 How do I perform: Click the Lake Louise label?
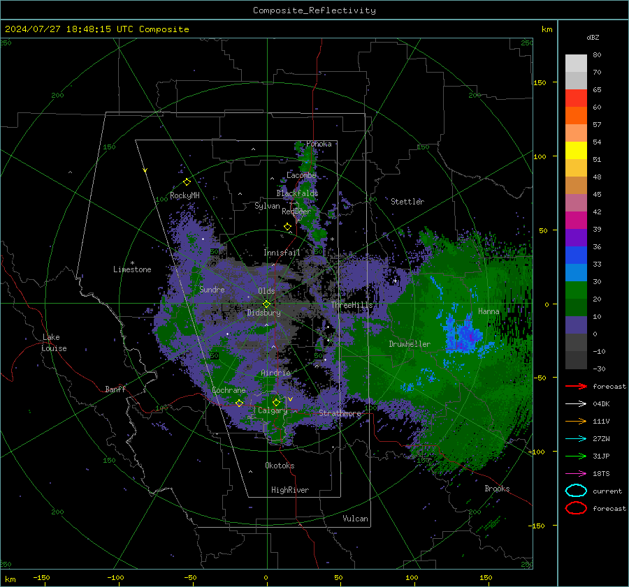pyautogui.click(x=54, y=343)
